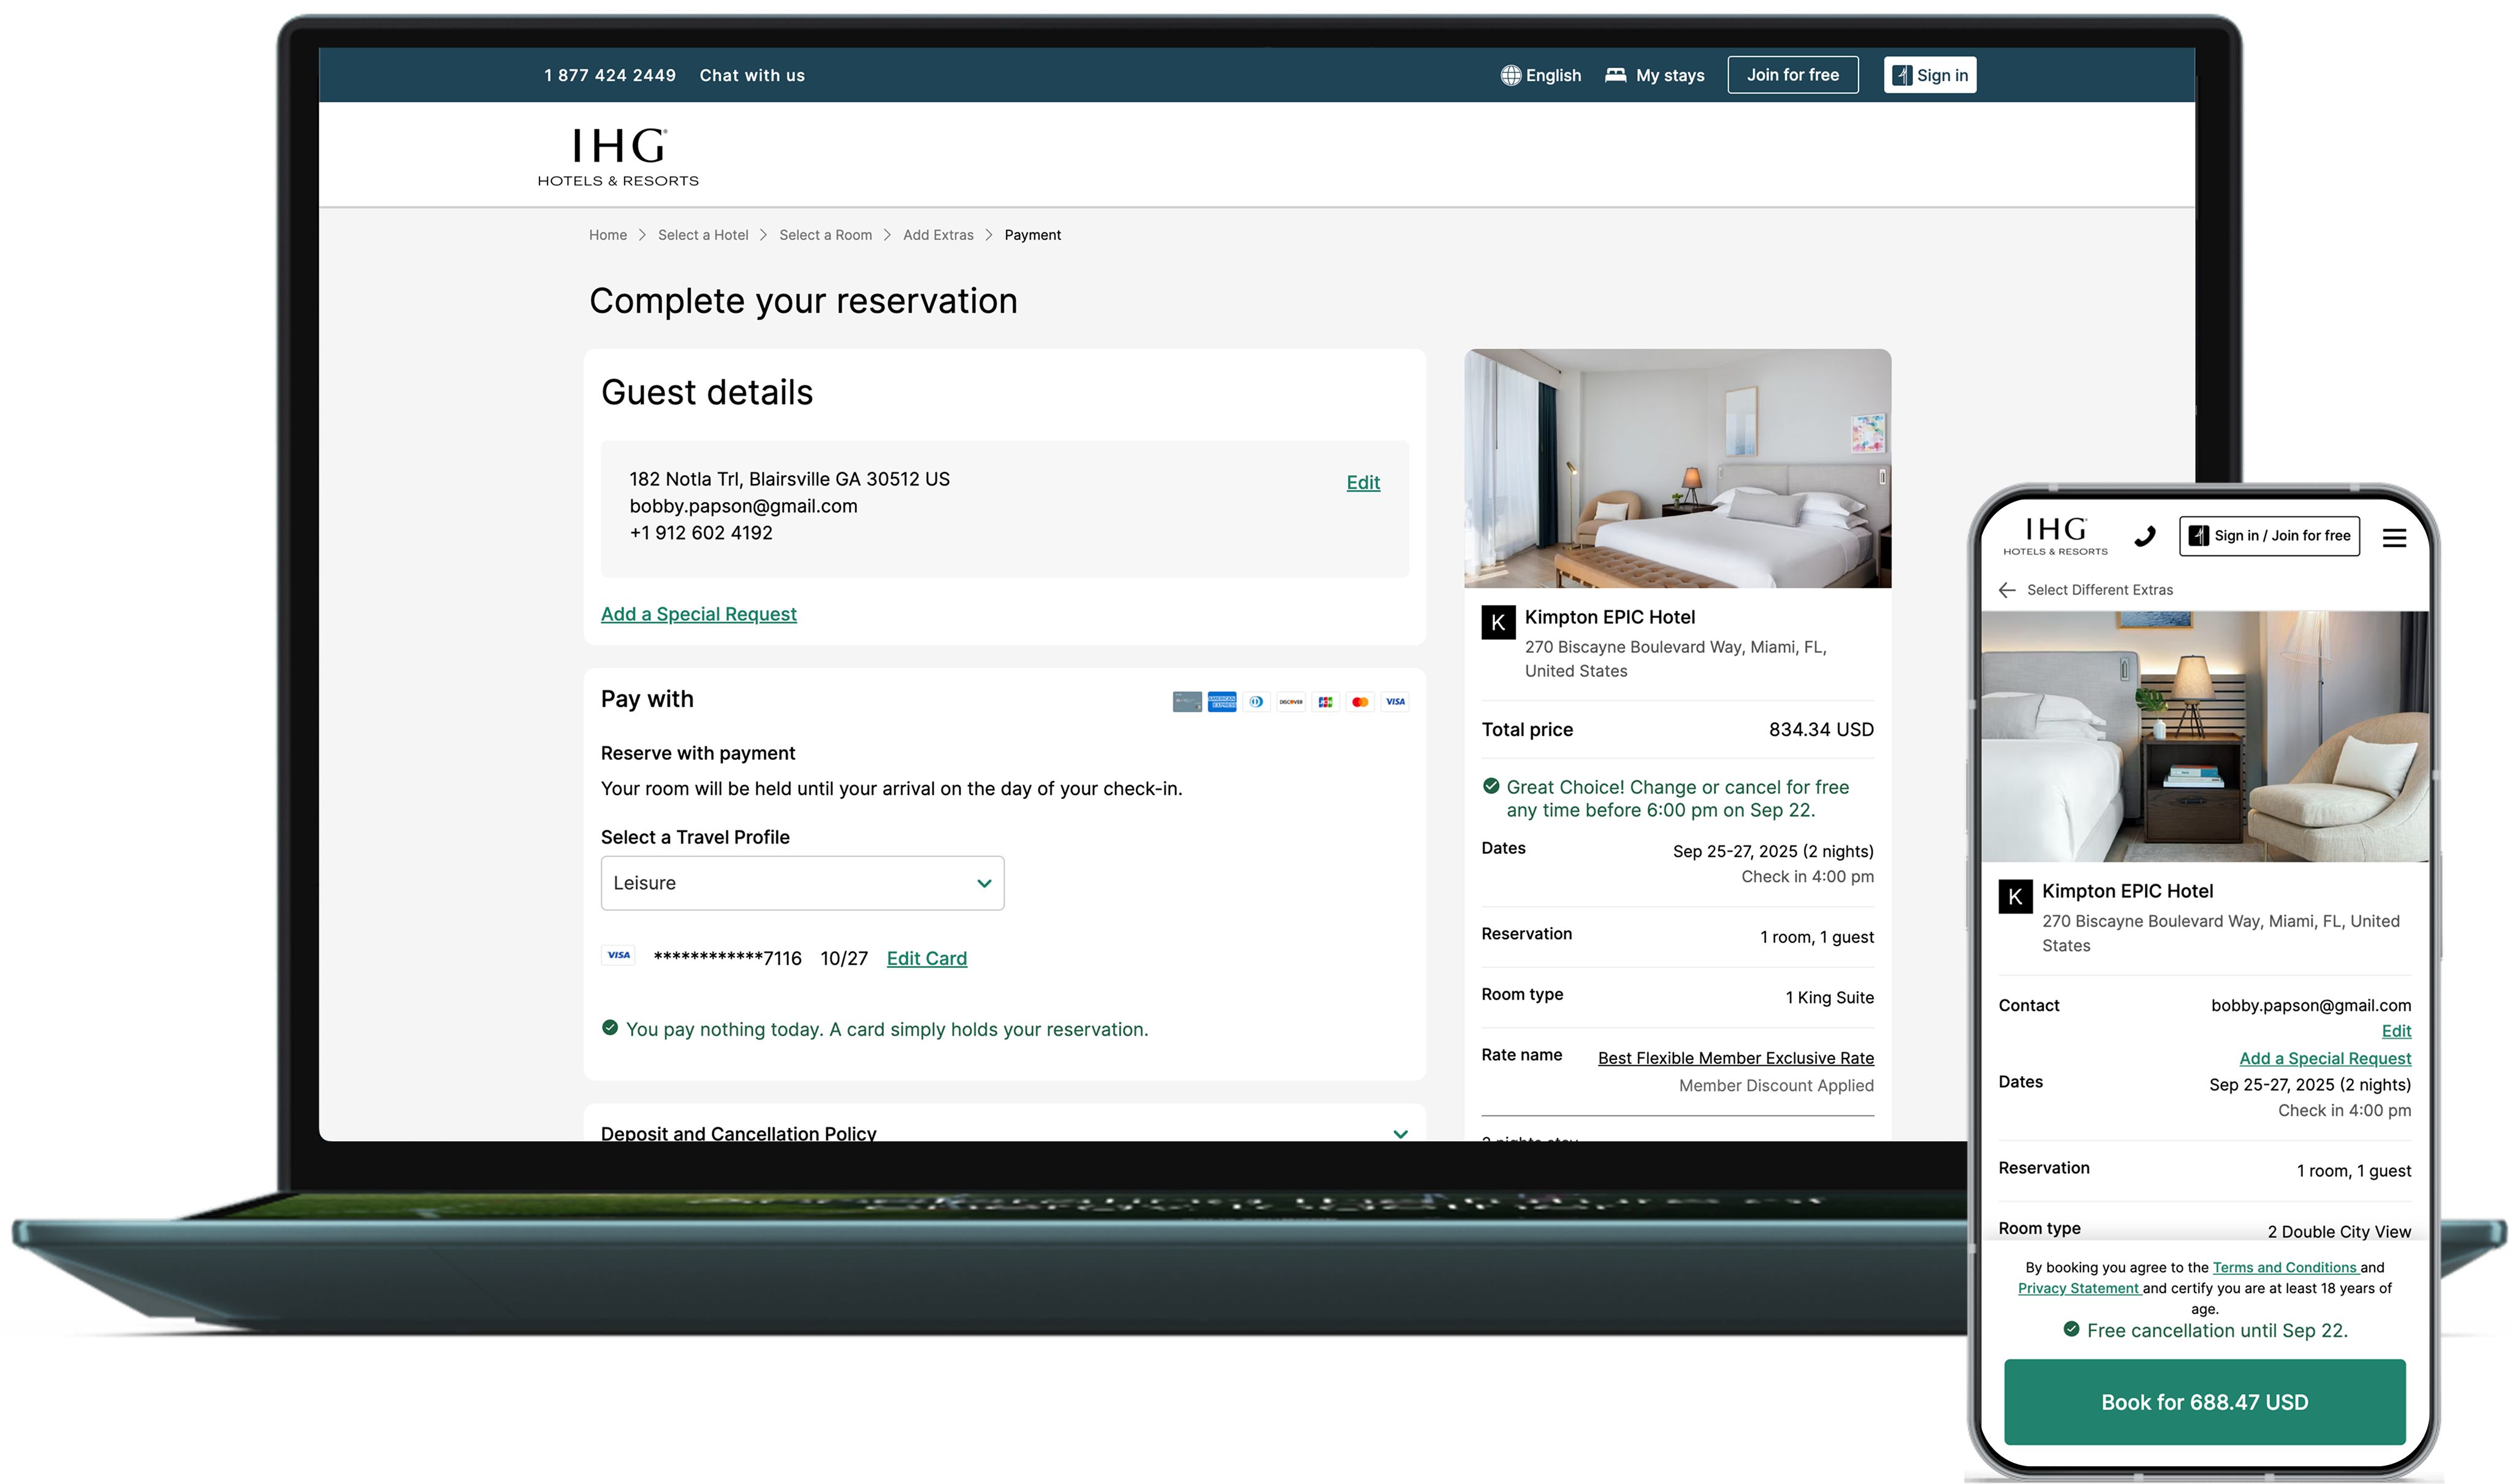Open the hamburger menu on the phone
This screenshot has height=1484, width=2512.
pos(2393,538)
